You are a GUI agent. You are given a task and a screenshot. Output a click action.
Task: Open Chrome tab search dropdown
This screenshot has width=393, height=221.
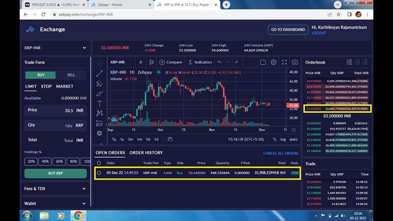[x=338, y=5]
